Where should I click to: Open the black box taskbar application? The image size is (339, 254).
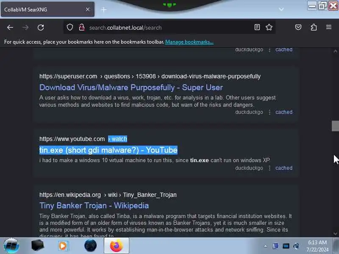point(37,246)
